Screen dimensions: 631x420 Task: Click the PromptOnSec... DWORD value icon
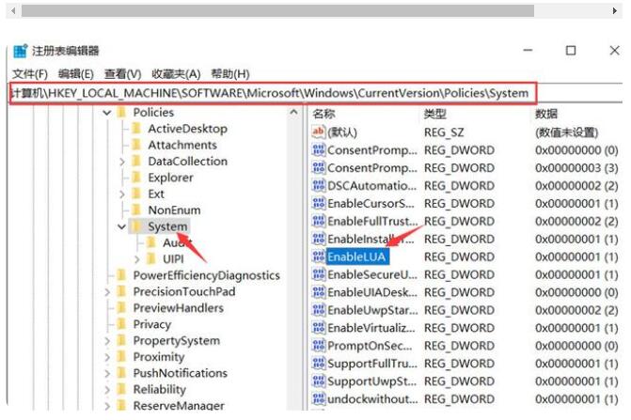click(318, 346)
